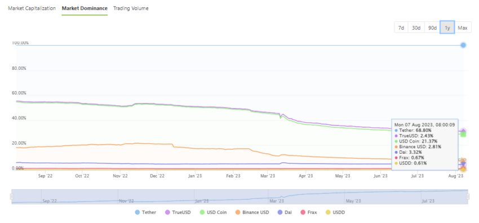
Task: Click the '60.00%' y-axis label
Action: coord(19,93)
